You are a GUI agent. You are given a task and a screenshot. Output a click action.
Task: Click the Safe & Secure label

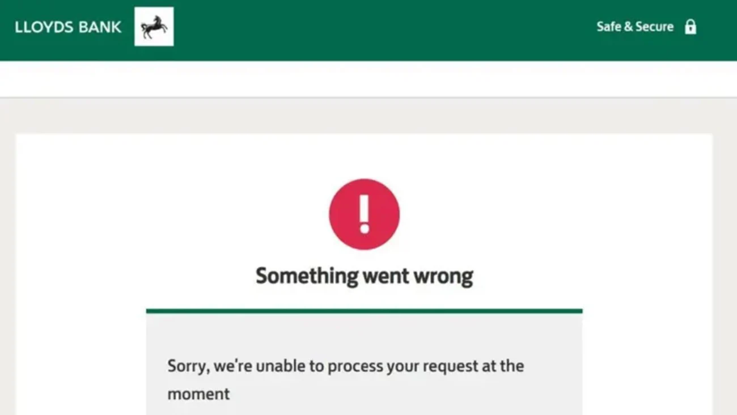(635, 27)
